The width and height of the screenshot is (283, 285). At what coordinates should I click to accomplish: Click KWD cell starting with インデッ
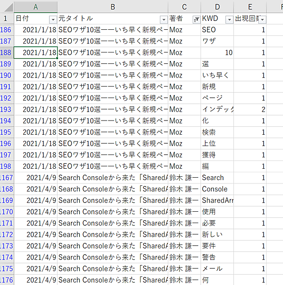pos(217,110)
